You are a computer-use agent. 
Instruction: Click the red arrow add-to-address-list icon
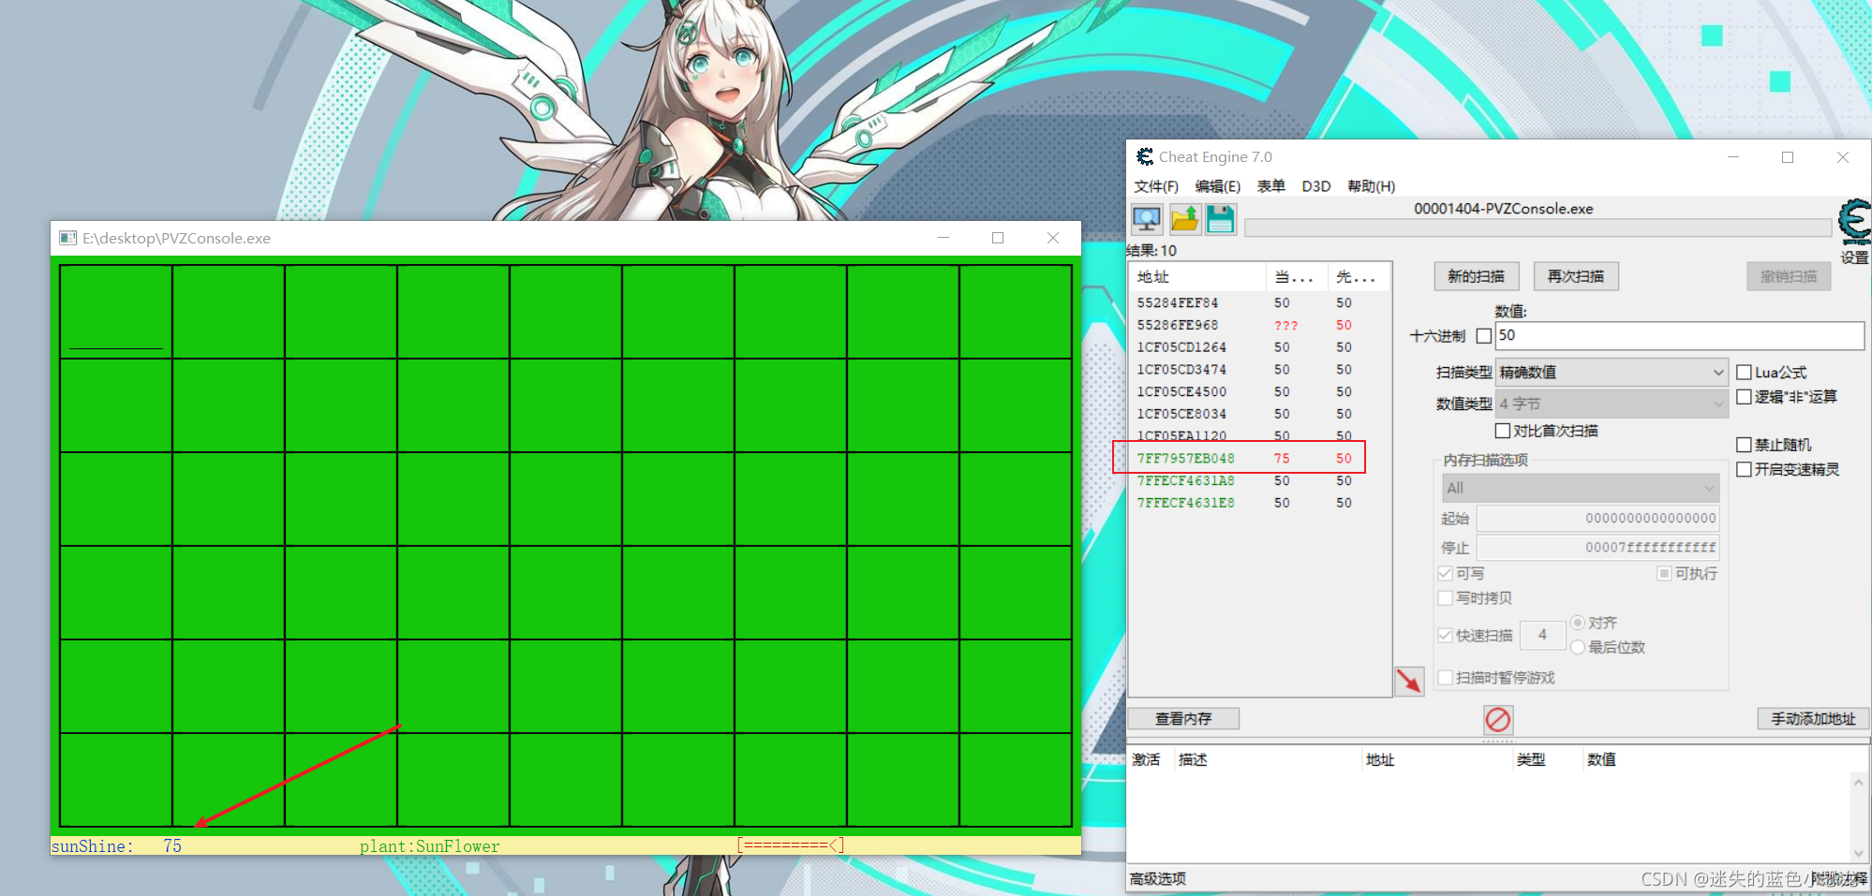click(x=1409, y=681)
